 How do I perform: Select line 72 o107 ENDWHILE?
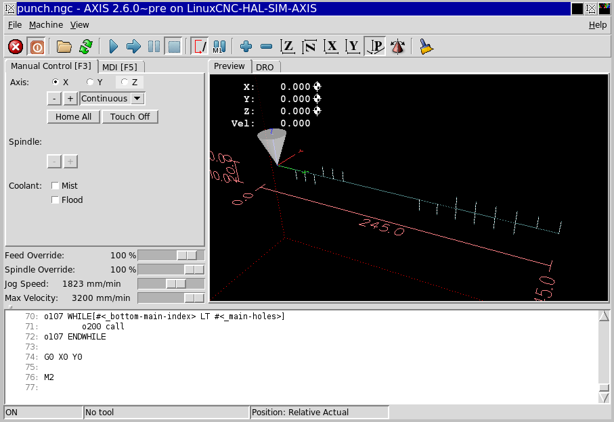74,337
